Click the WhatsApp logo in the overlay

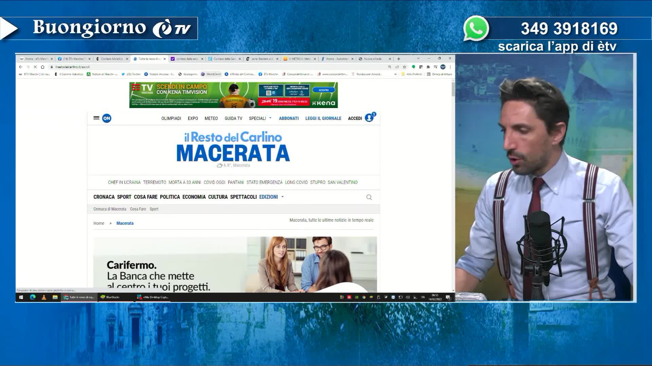pyautogui.click(x=476, y=28)
